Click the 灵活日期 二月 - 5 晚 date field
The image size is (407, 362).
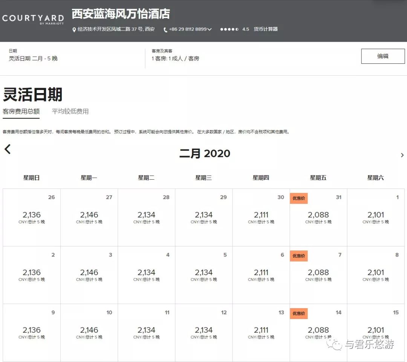coord(33,58)
